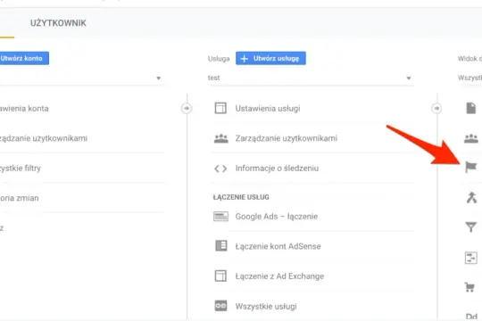Viewport: 482px width, 321px height.
Task: Open the 'oria zmian' change history item
Action: [20, 198]
